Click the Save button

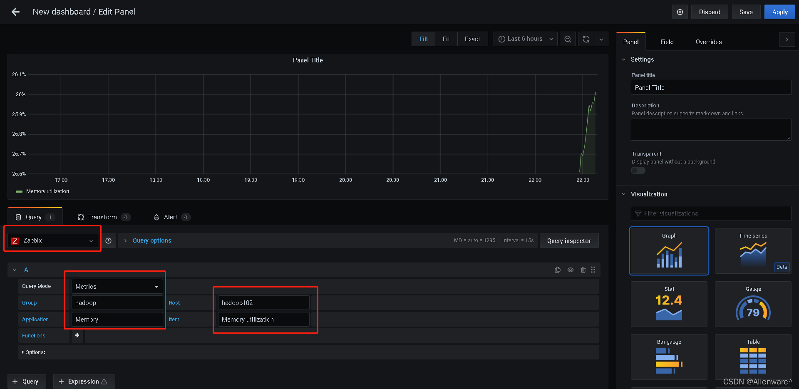click(x=746, y=12)
